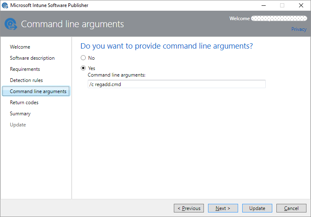Click the Previous button

(189, 208)
